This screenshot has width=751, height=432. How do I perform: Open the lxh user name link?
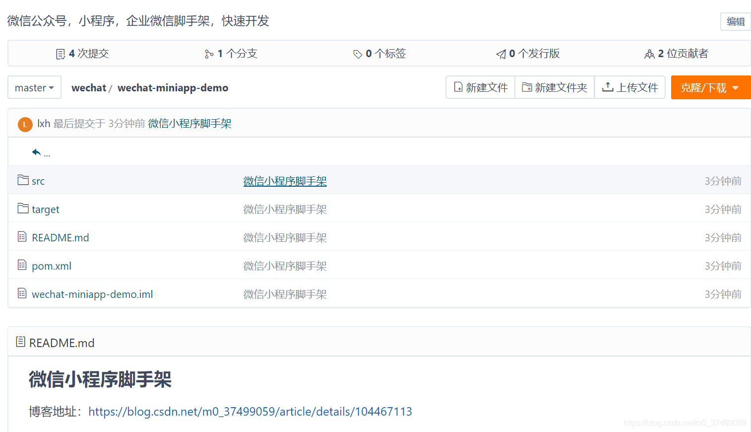(x=44, y=124)
